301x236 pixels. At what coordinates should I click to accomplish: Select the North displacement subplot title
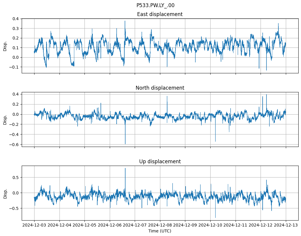point(160,88)
